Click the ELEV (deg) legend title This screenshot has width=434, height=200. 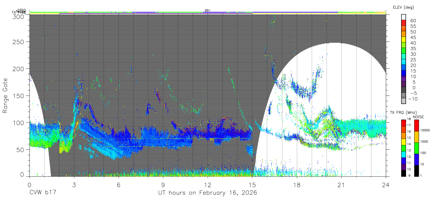(403, 7)
